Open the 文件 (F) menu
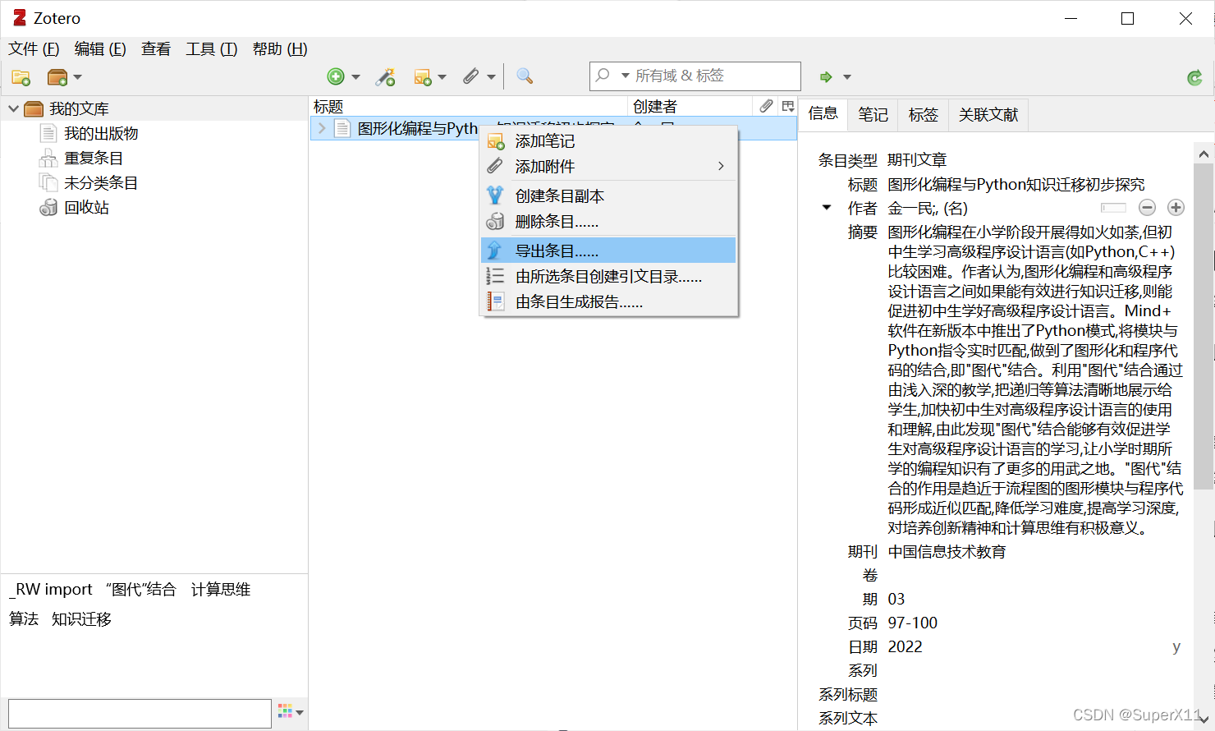The width and height of the screenshot is (1215, 731). click(34, 49)
